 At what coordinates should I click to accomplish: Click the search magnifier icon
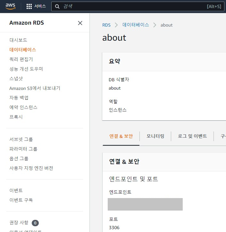point(57,6)
